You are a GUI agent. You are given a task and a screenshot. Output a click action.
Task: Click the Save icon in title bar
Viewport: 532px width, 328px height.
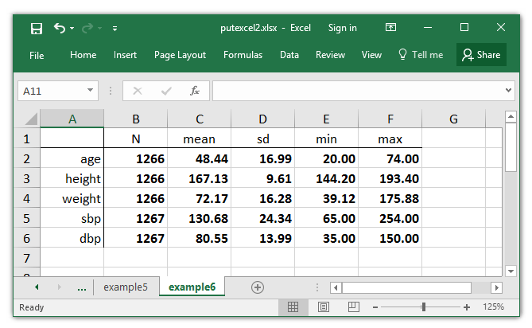tap(37, 28)
